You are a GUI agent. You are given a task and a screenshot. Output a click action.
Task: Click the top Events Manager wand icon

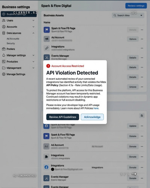click(x=46, y=58)
